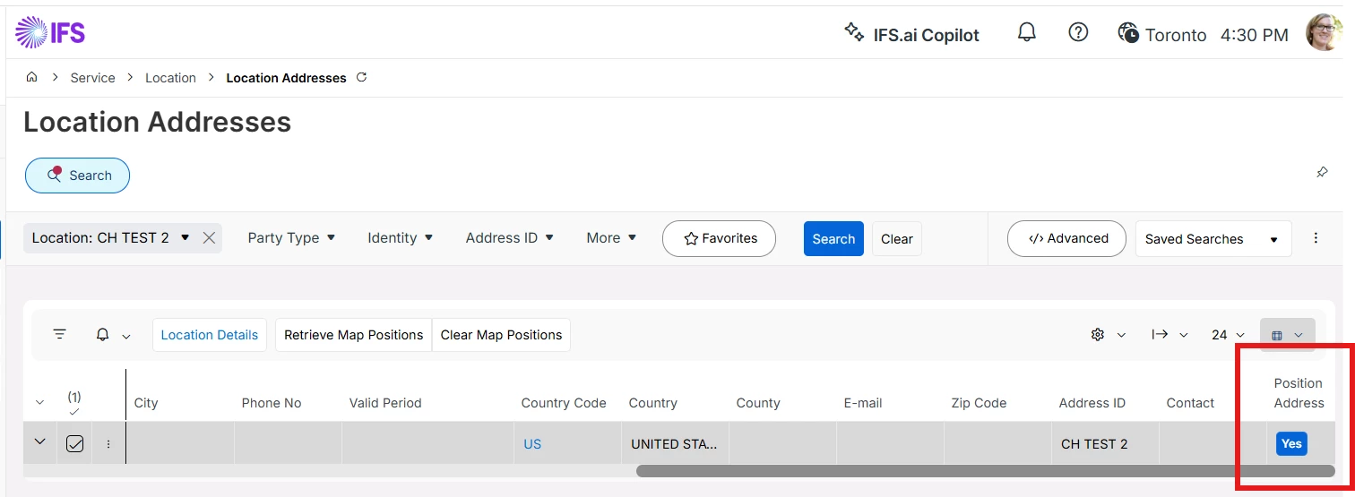Open the table filter icon
Image resolution: width=1355 pixels, height=497 pixels.
tap(60, 335)
